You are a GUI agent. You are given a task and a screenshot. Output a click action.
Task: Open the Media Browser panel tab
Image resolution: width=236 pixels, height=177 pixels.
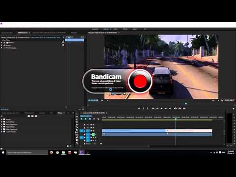pyautogui.click(x=29, y=113)
